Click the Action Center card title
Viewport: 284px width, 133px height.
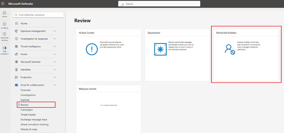click(87, 33)
